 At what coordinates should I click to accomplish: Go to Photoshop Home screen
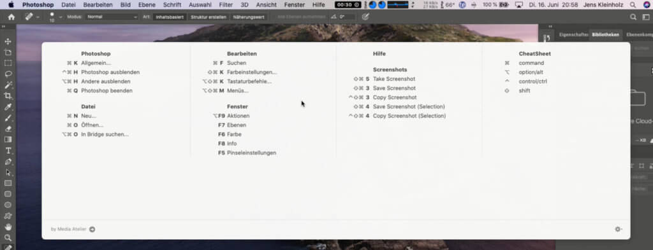[11, 17]
